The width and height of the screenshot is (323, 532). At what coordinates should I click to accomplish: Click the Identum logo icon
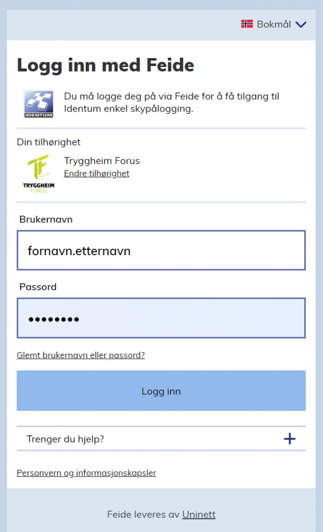click(38, 103)
